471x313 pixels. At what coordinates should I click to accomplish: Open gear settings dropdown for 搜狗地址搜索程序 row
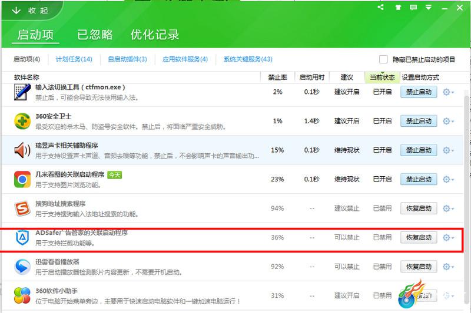click(448, 208)
